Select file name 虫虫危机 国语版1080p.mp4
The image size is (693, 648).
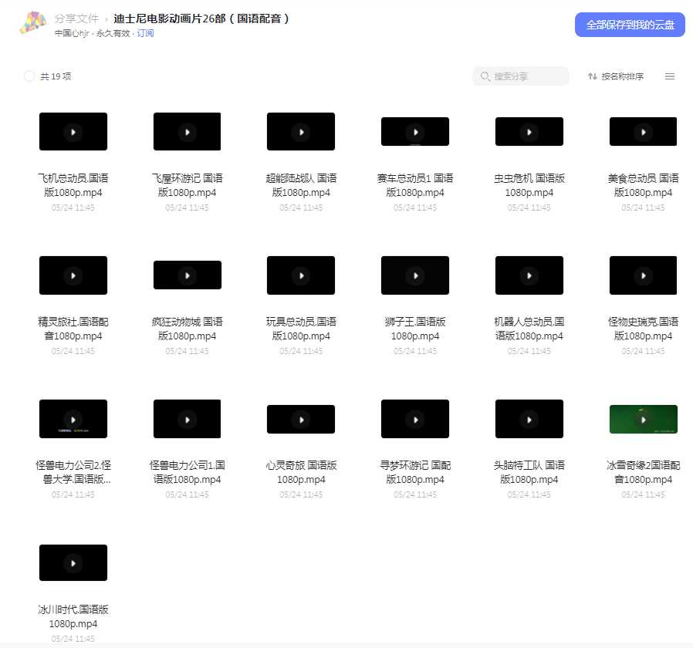tap(529, 185)
